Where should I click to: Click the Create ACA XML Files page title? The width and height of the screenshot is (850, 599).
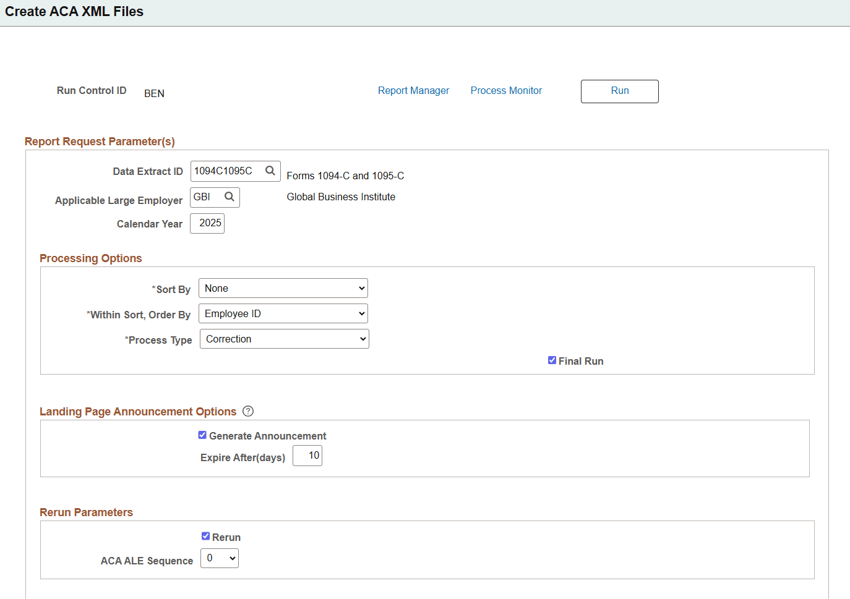click(74, 12)
